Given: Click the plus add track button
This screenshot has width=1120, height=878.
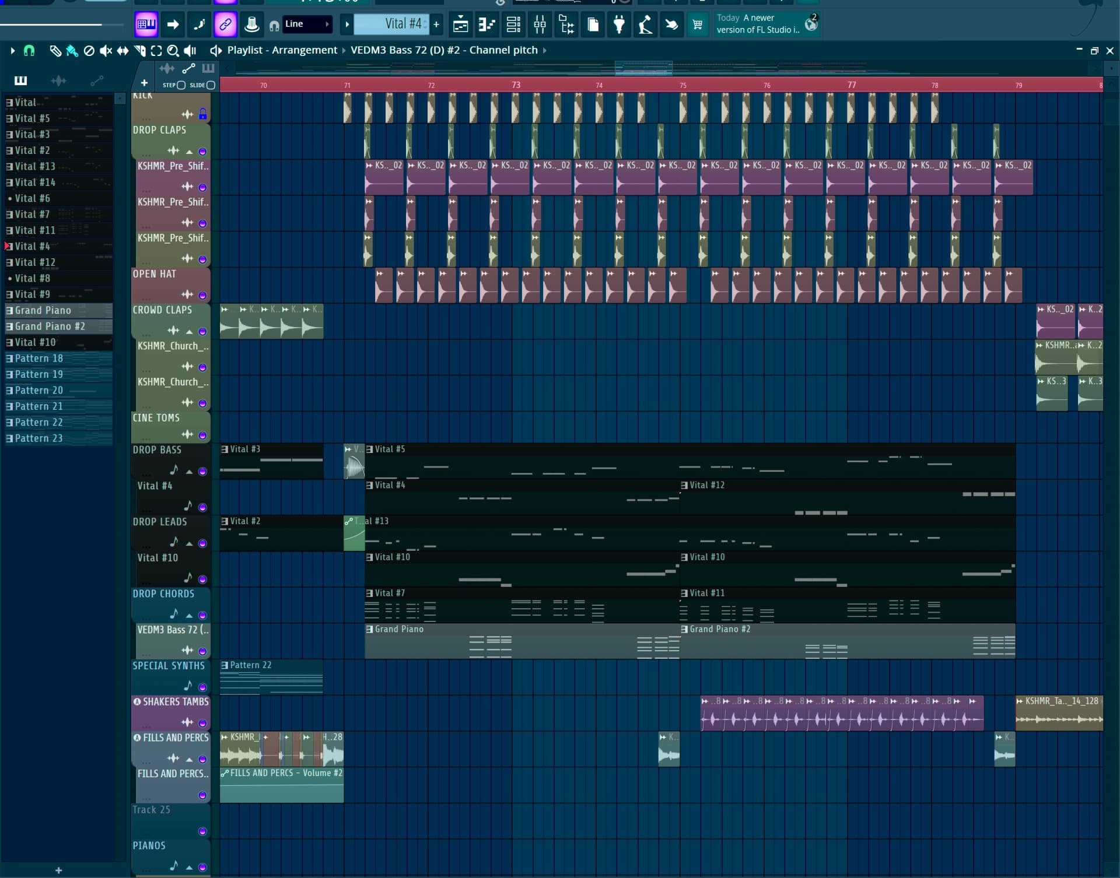Looking at the screenshot, I should click(x=144, y=83).
